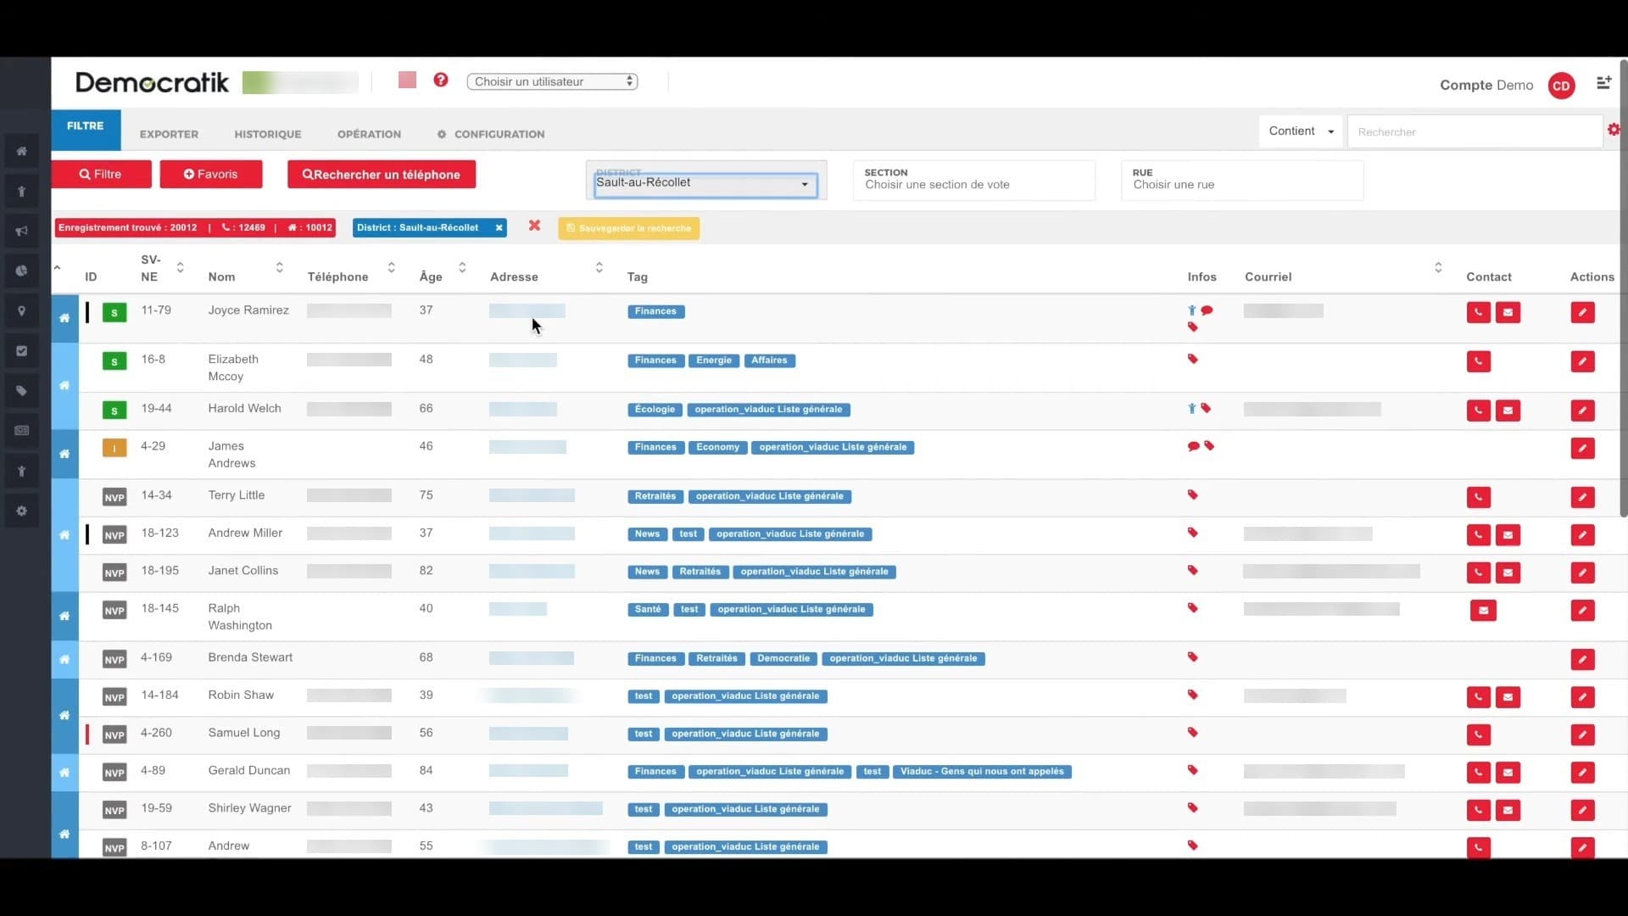Click the red gear next to the search field
The height and width of the screenshot is (916, 1628).
1613,129
